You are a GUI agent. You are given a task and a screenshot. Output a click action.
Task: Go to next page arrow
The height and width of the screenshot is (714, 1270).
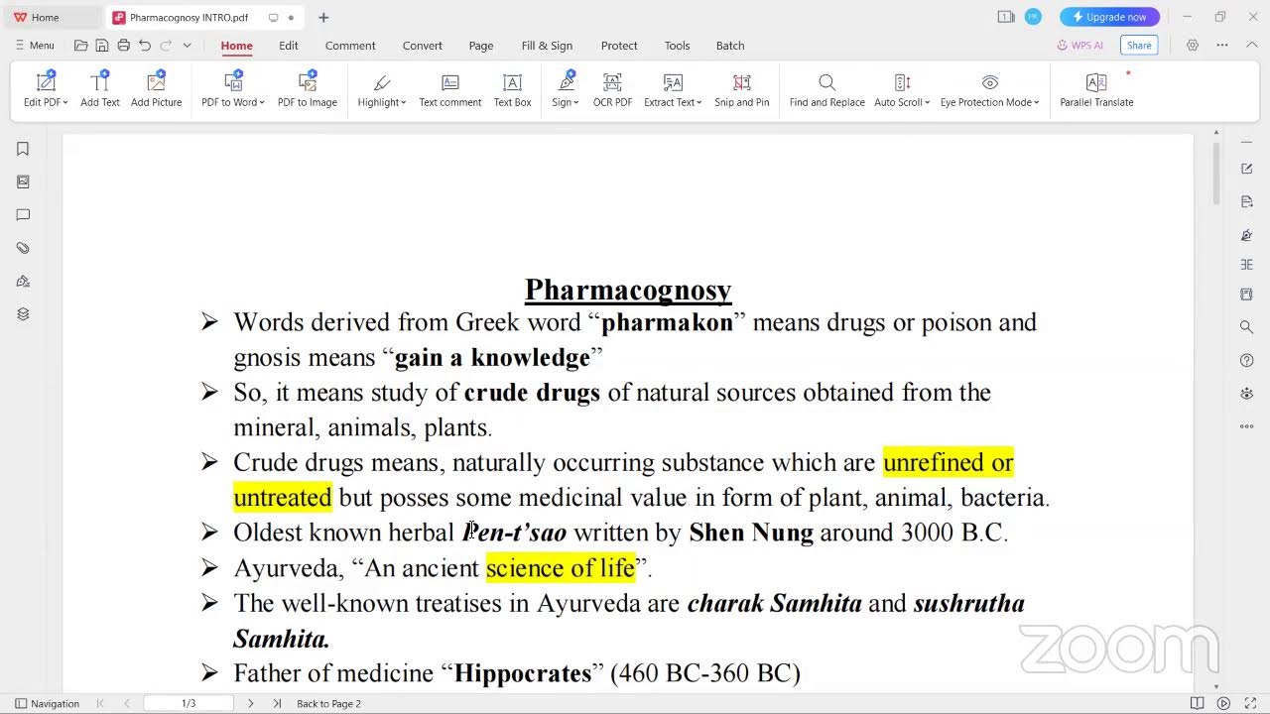250,703
